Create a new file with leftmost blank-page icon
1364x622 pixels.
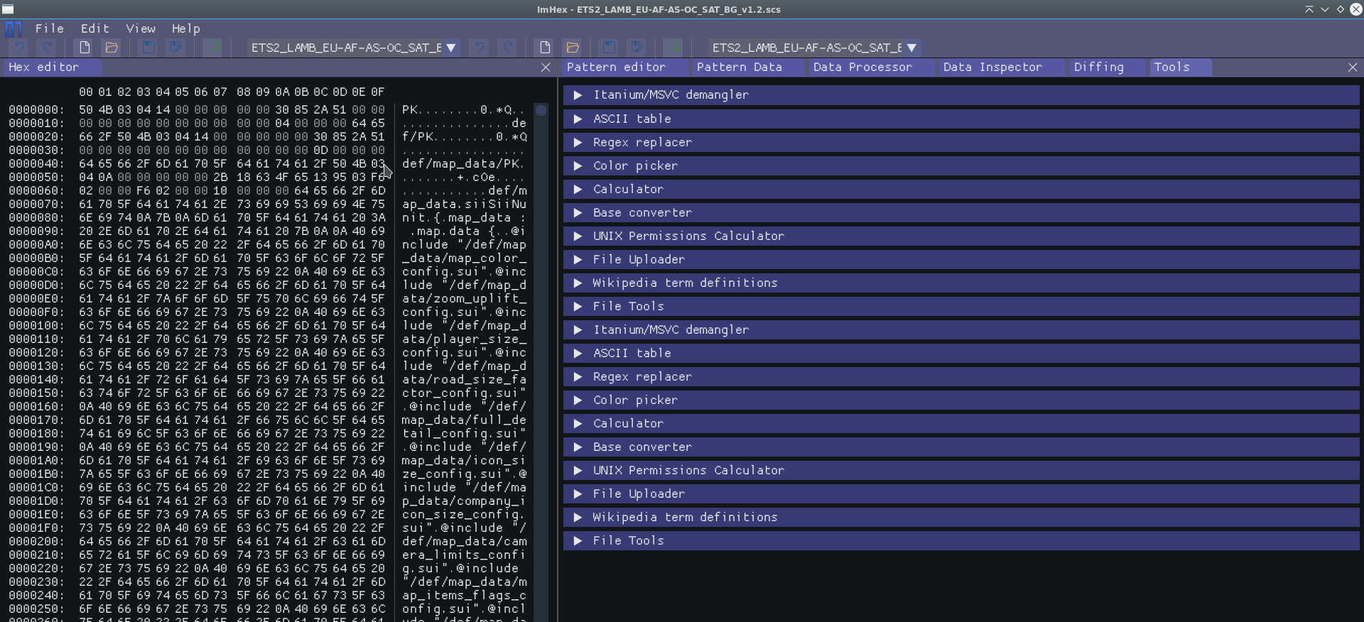85,48
